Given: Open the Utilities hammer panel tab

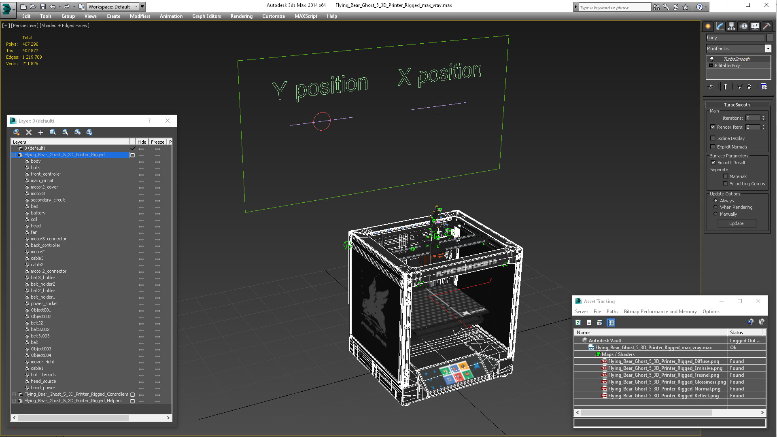Looking at the screenshot, I should pos(766,26).
